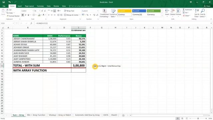Click the Undo arrow icon

pos(9,2)
